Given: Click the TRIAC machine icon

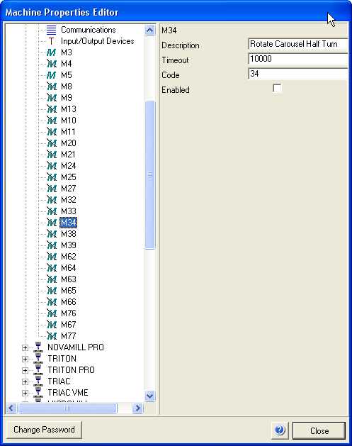Looking at the screenshot, I should [38, 381].
